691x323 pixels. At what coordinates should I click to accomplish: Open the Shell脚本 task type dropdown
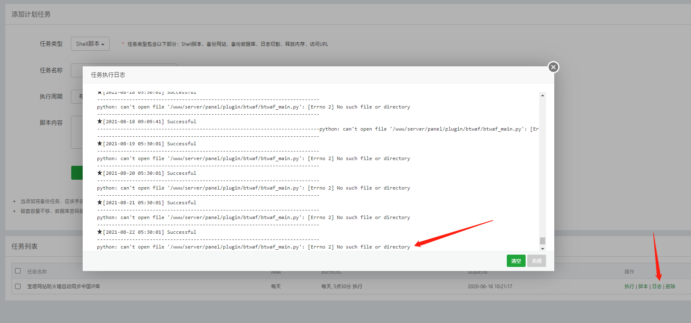coord(90,44)
